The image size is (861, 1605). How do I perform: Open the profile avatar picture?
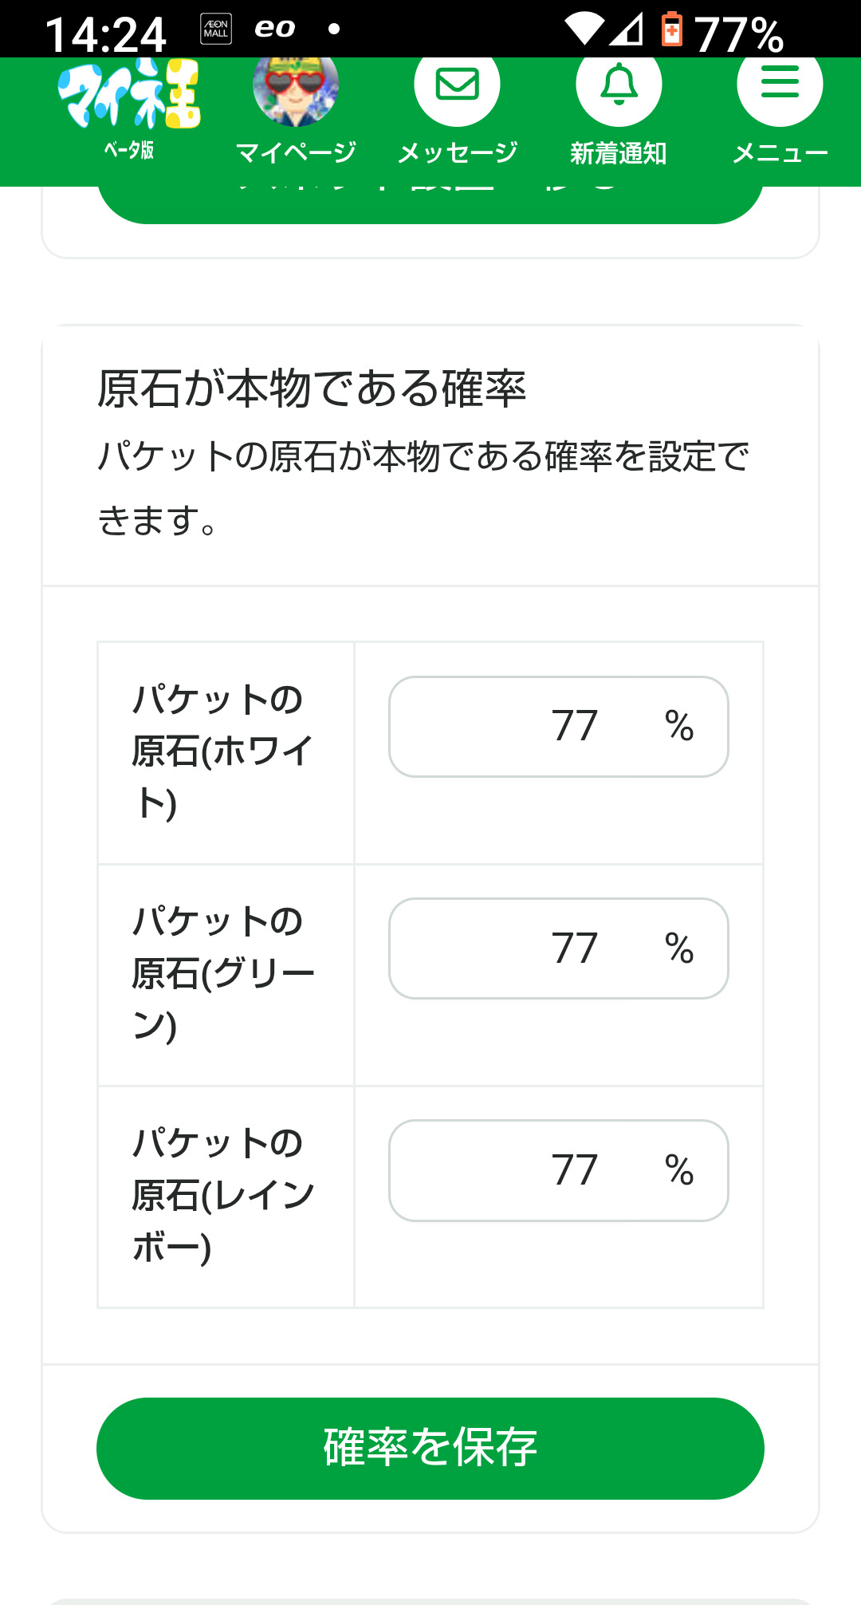(x=296, y=88)
